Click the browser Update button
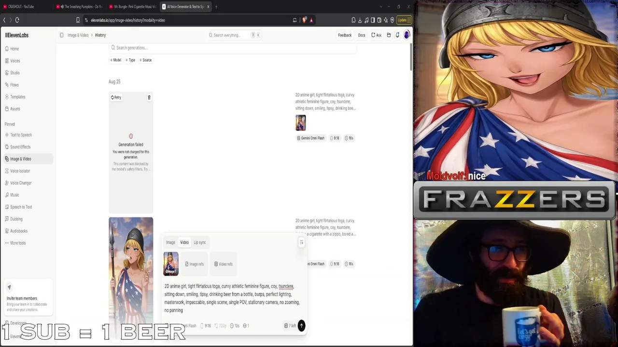618x347 pixels. tap(404, 20)
